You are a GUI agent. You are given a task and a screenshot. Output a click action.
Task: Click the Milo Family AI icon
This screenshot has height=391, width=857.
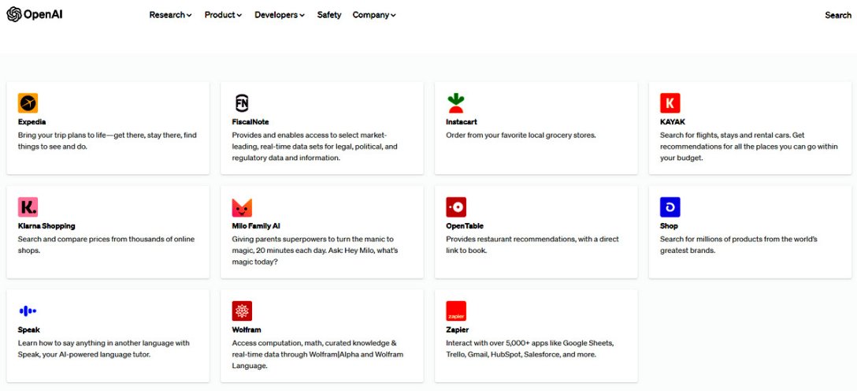pos(242,207)
